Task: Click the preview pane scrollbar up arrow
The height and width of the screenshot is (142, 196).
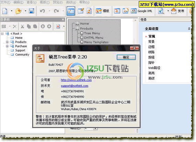Action: [x=135, y=20]
